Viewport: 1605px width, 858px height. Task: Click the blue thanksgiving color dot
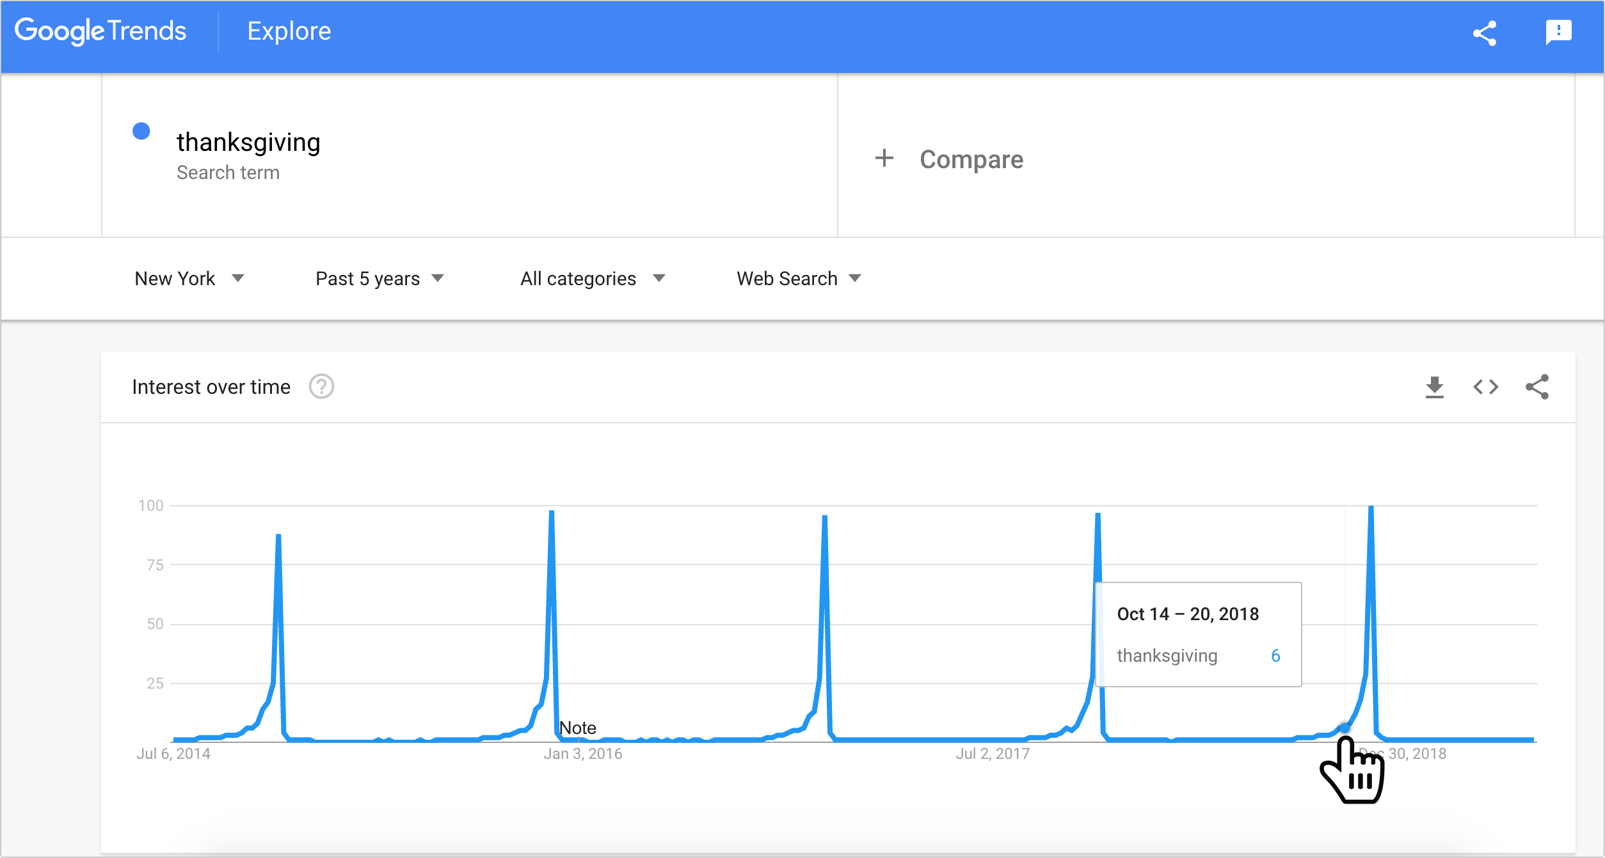pyautogui.click(x=141, y=131)
